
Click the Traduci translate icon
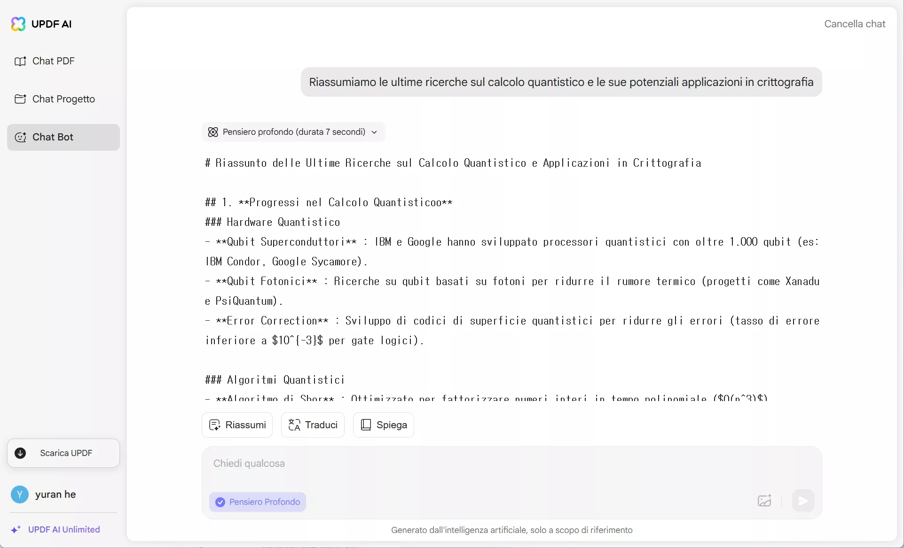click(294, 425)
